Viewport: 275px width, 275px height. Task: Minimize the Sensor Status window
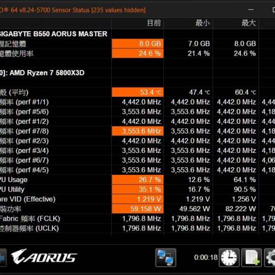tap(251, 10)
